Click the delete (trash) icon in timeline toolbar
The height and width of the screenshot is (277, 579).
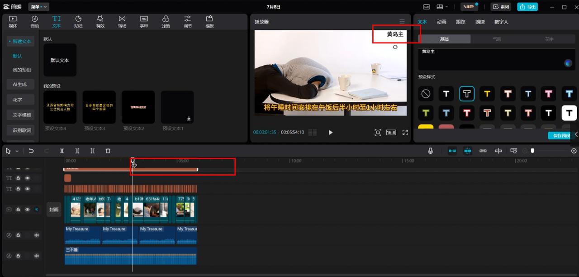pyautogui.click(x=108, y=151)
